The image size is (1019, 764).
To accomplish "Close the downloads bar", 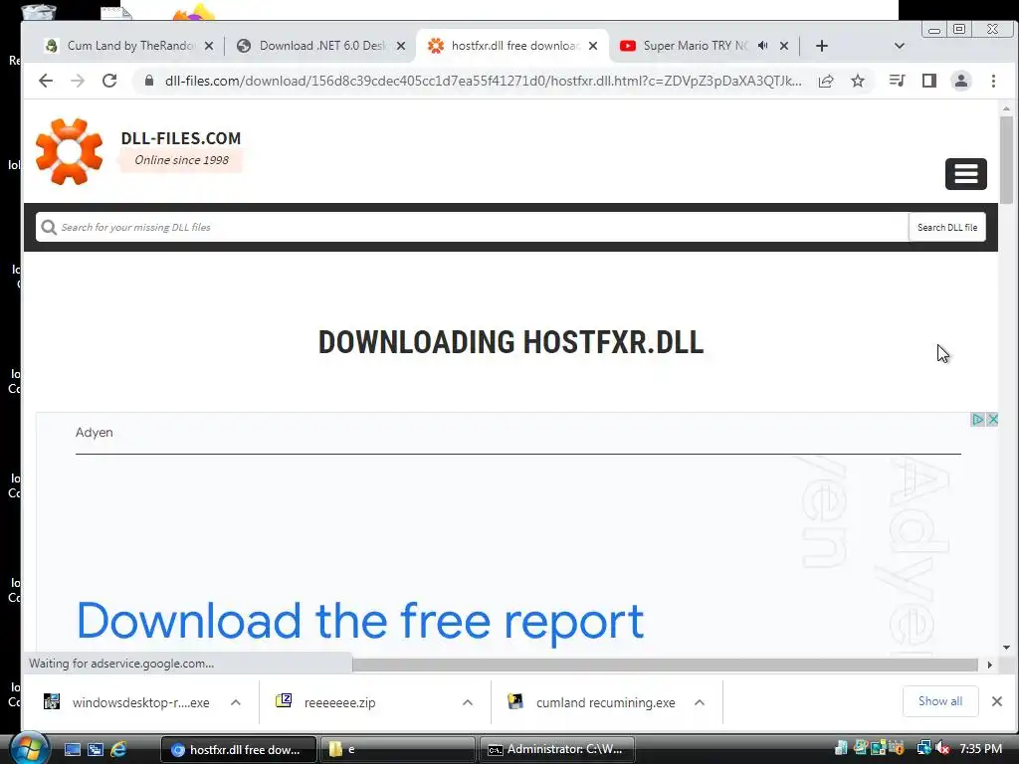I will [x=997, y=701].
